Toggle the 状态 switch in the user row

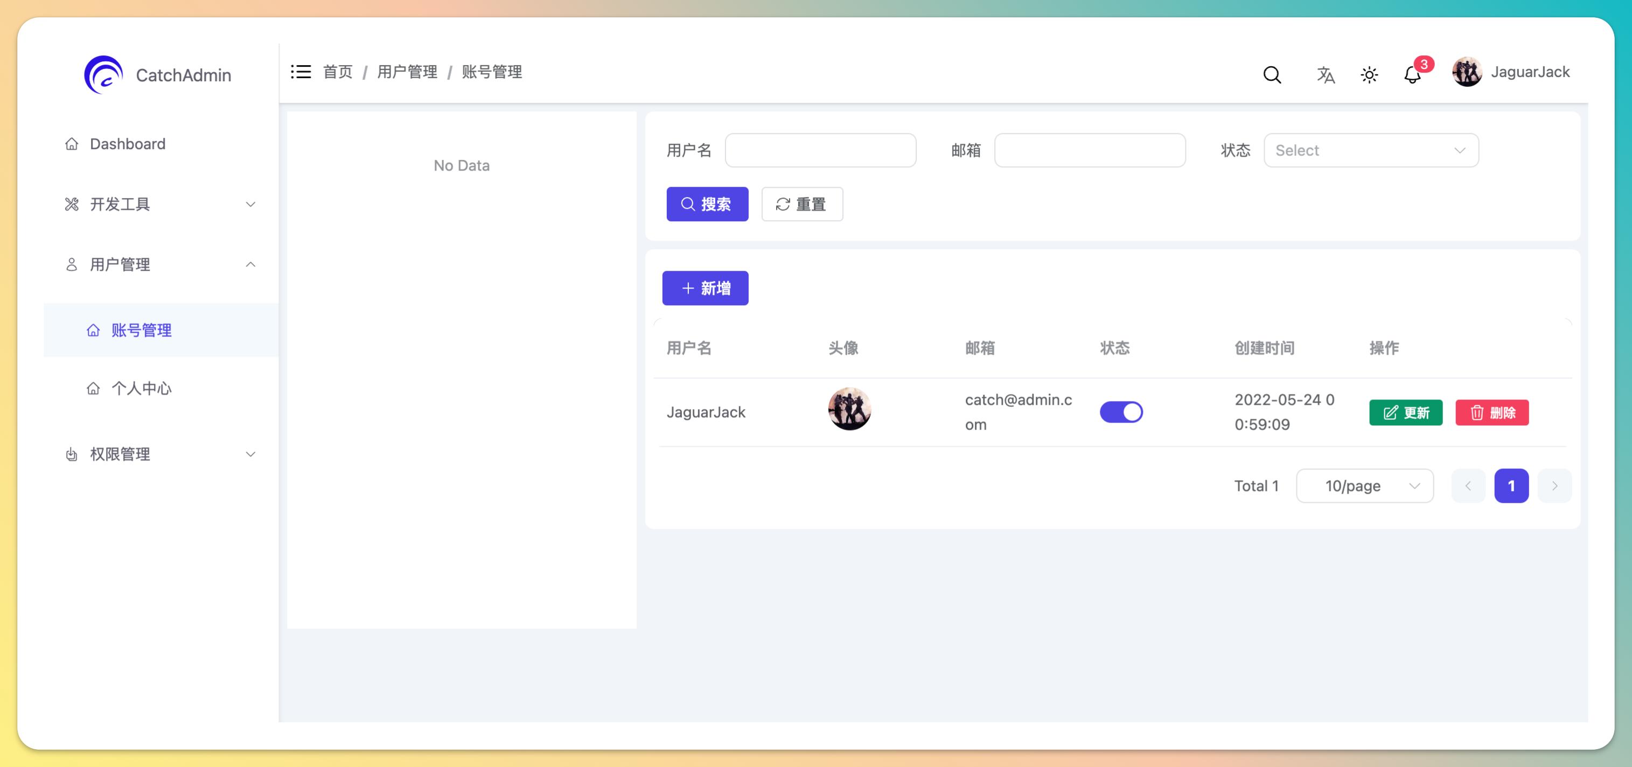pyautogui.click(x=1121, y=412)
